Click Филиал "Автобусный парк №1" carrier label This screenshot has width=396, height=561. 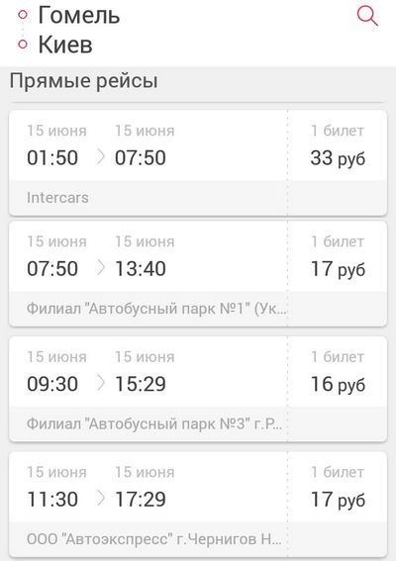156,309
